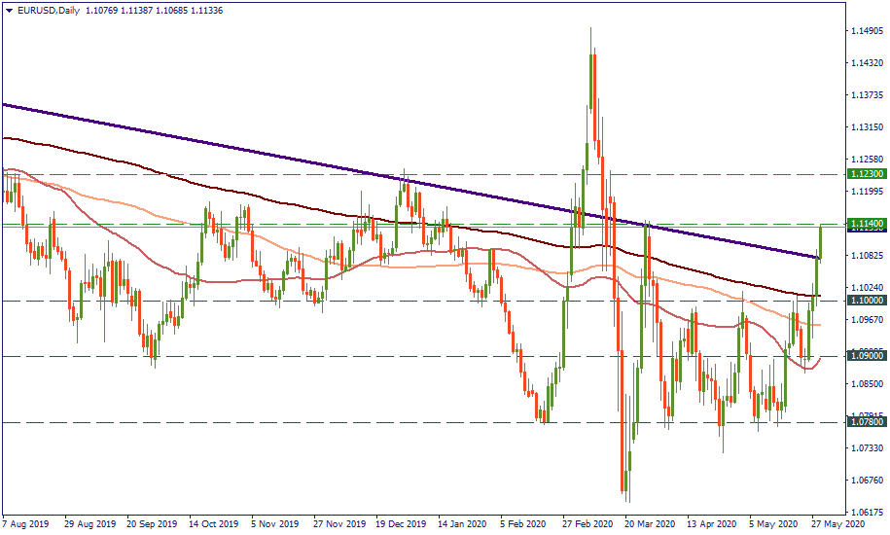
Task: Select the 1.07800 support level price tag
Action: tap(865, 422)
